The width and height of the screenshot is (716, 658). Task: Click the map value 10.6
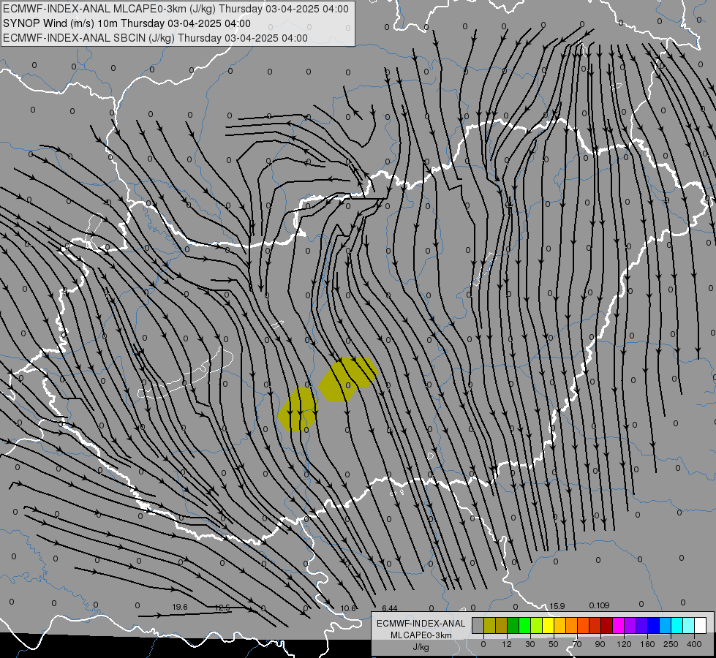[x=348, y=608]
